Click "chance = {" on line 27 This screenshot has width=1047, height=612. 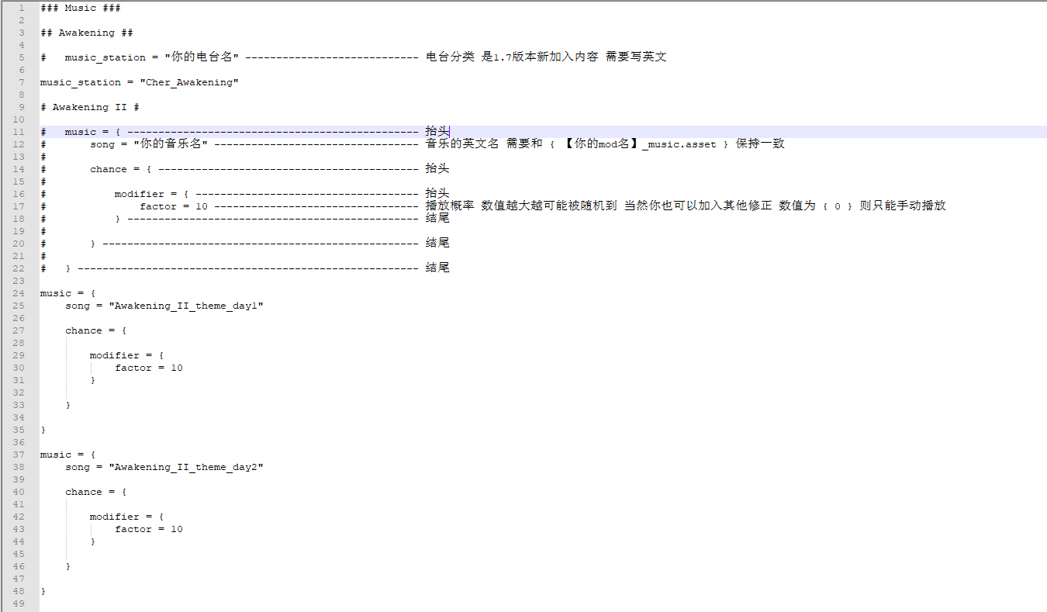[95, 330]
